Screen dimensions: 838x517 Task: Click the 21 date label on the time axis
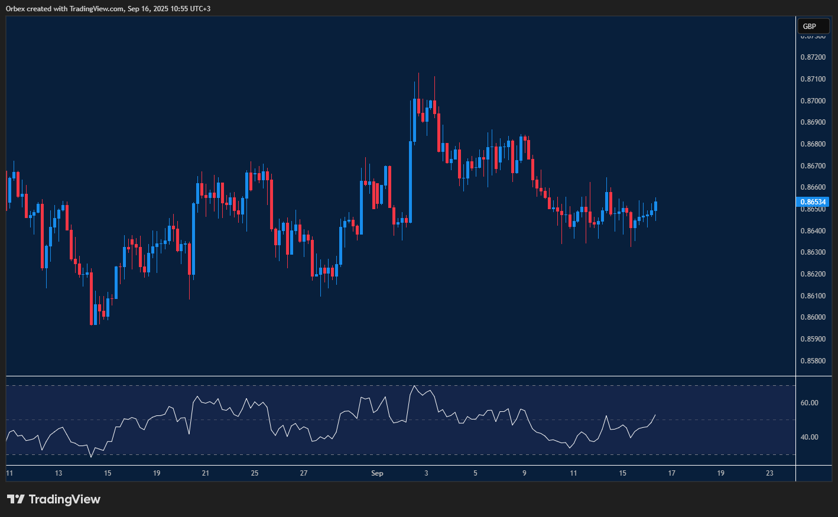click(x=205, y=473)
